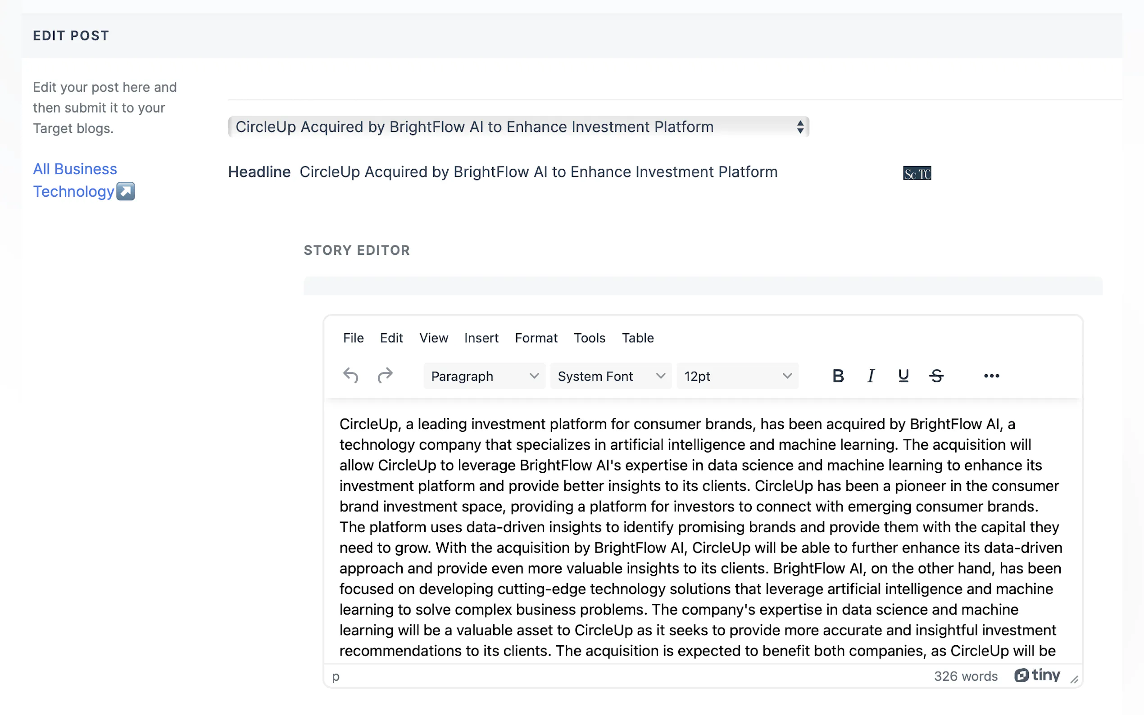1144x715 pixels.
Task: Open the post selection dropdown
Action: pos(518,127)
